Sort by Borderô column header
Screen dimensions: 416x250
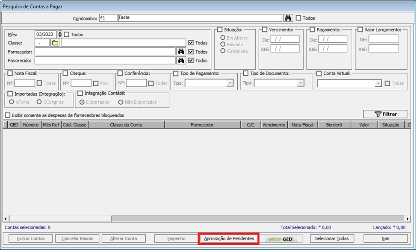334,125
